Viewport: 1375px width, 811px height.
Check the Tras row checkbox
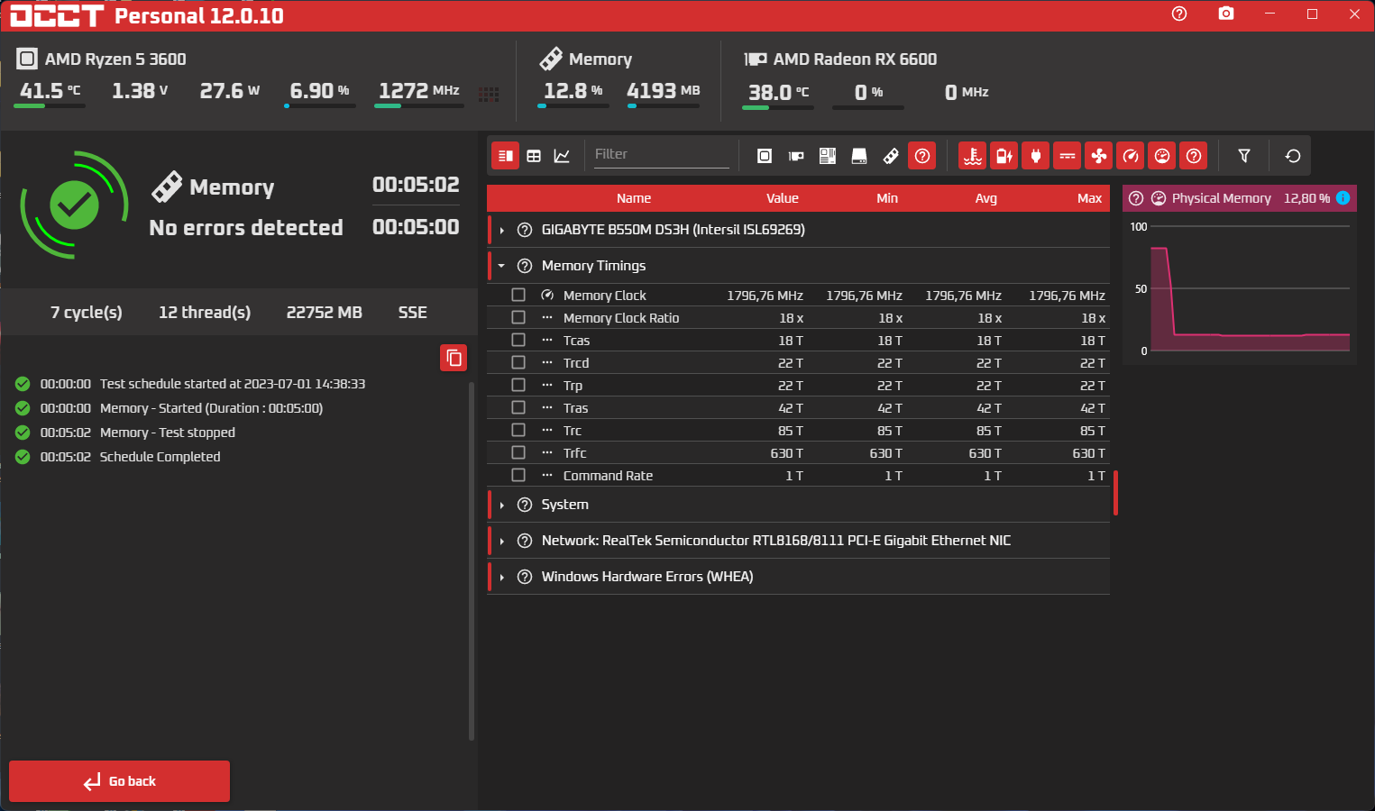click(x=518, y=407)
